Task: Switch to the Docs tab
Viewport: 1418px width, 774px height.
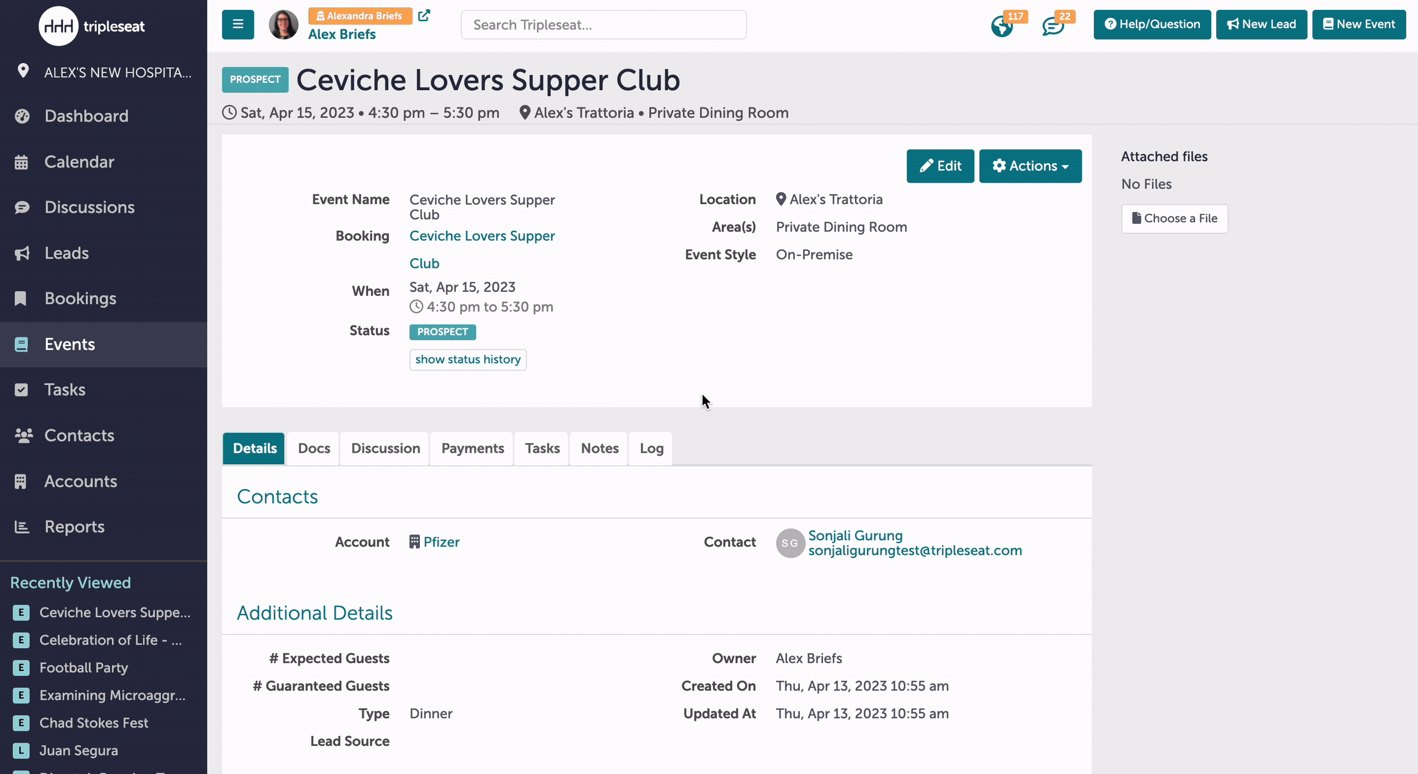Action: click(314, 448)
